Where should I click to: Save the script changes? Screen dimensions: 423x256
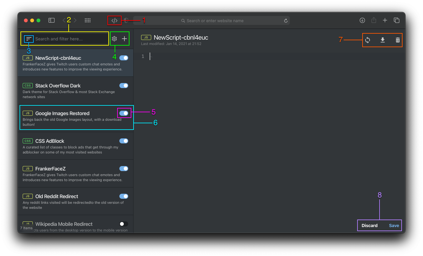click(394, 225)
